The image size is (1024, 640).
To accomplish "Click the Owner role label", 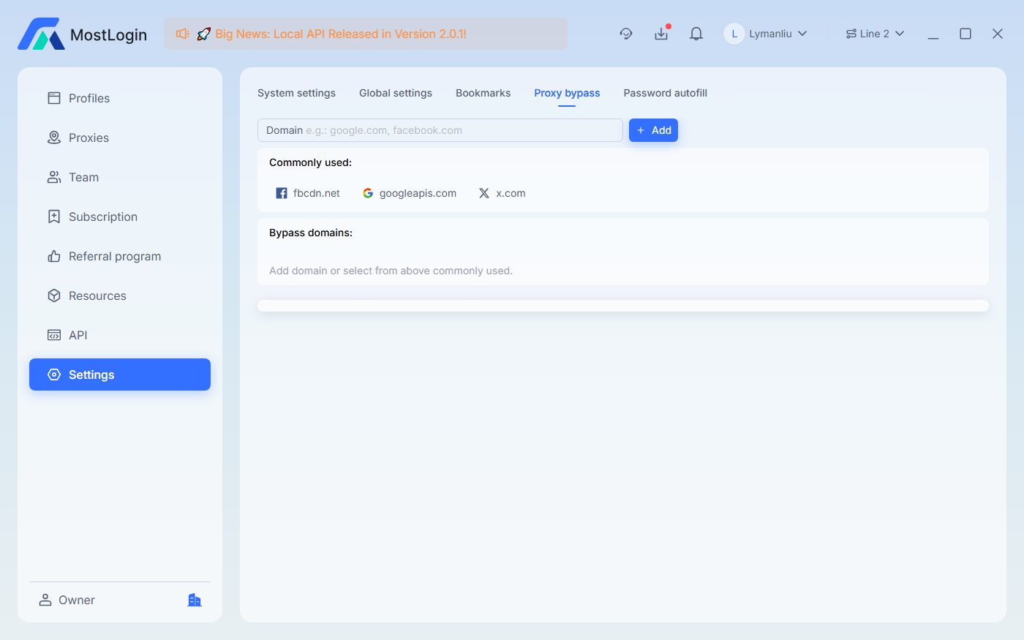I will point(77,600).
